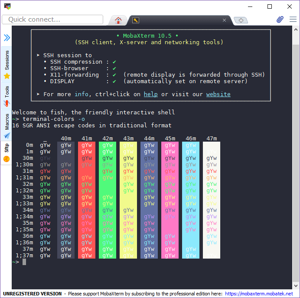
Task: Open a new tab with plus button
Action: click(241, 20)
